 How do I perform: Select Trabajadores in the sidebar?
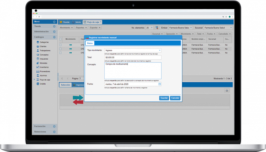click(x=45, y=51)
